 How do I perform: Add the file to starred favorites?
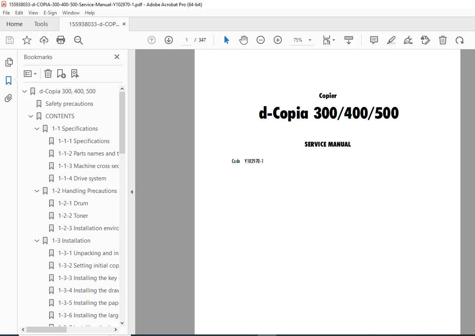pyautogui.click(x=26, y=40)
